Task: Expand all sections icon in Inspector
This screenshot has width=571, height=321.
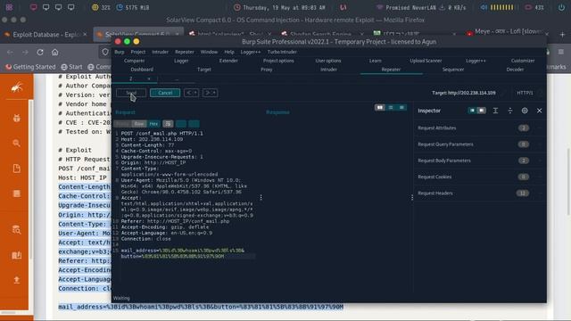Action: (x=495, y=111)
